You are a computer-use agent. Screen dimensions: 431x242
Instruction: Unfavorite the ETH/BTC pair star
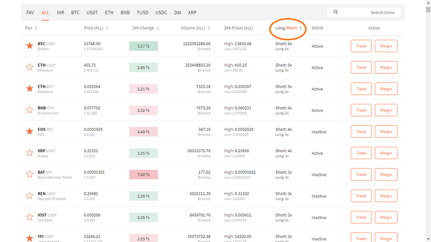30,89
